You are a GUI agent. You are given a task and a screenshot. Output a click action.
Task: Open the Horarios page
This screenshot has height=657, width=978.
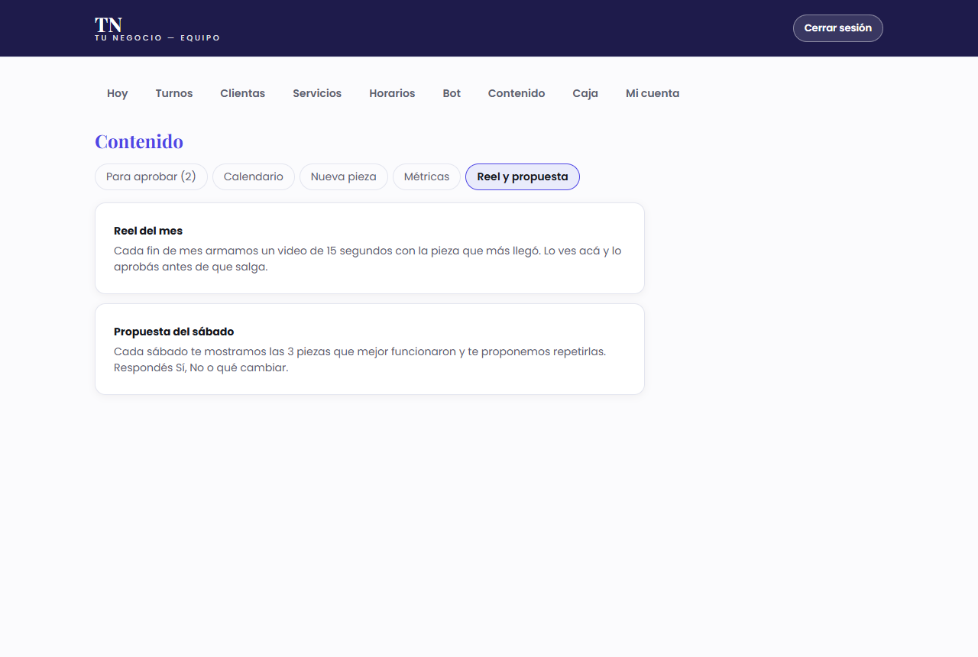pos(392,93)
